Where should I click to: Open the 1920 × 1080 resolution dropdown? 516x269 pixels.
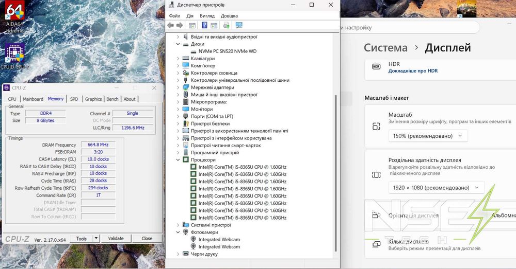(x=437, y=188)
